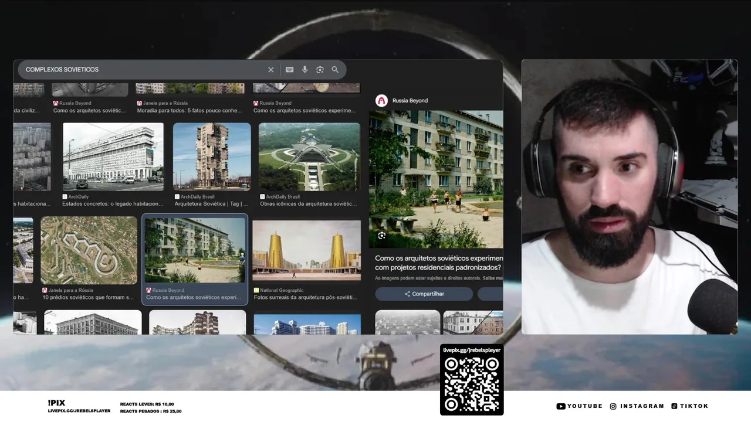Select the aerial circular complex thumbnail

[309, 156]
